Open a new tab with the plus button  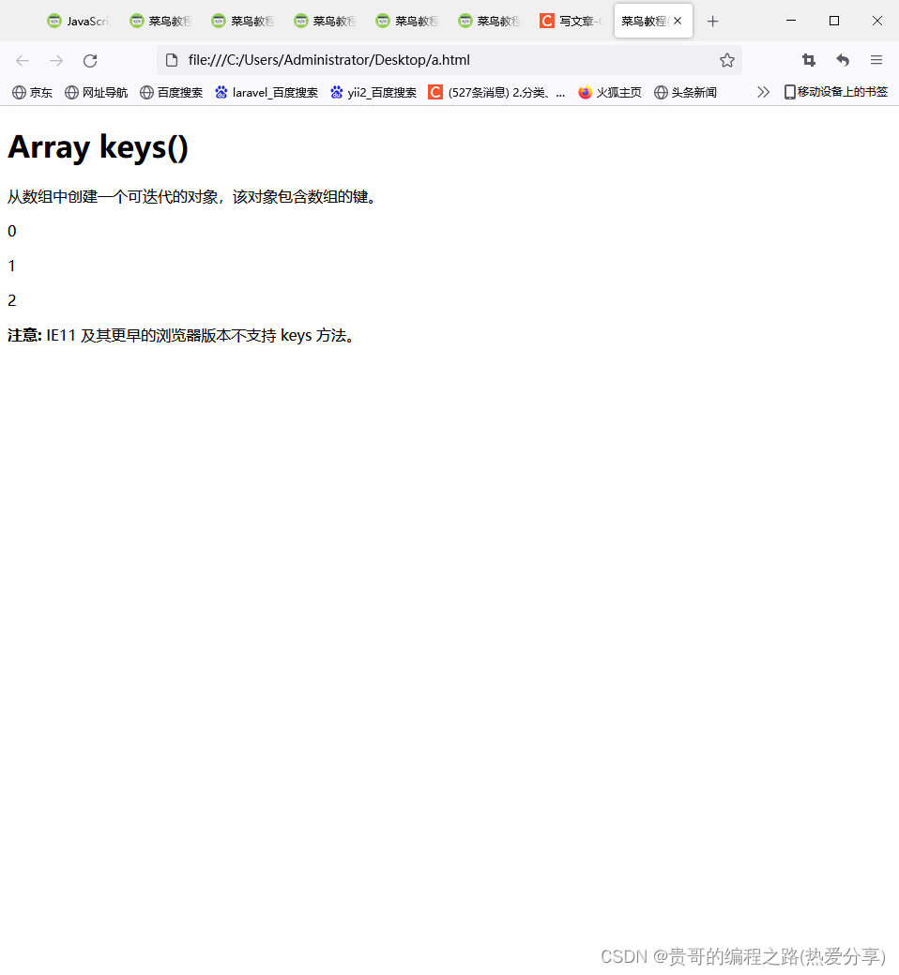click(x=712, y=20)
